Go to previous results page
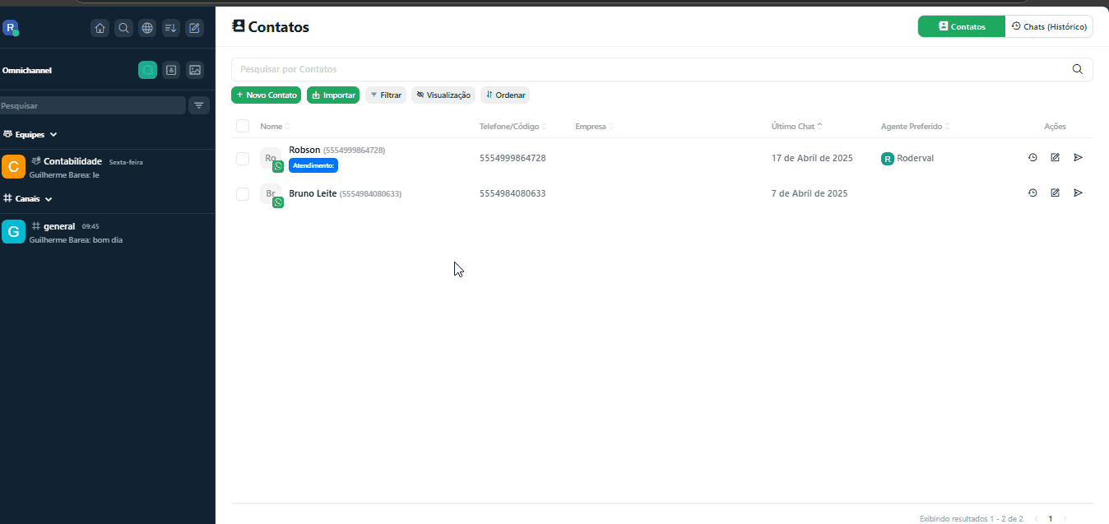This screenshot has width=1109, height=524. 1036,519
